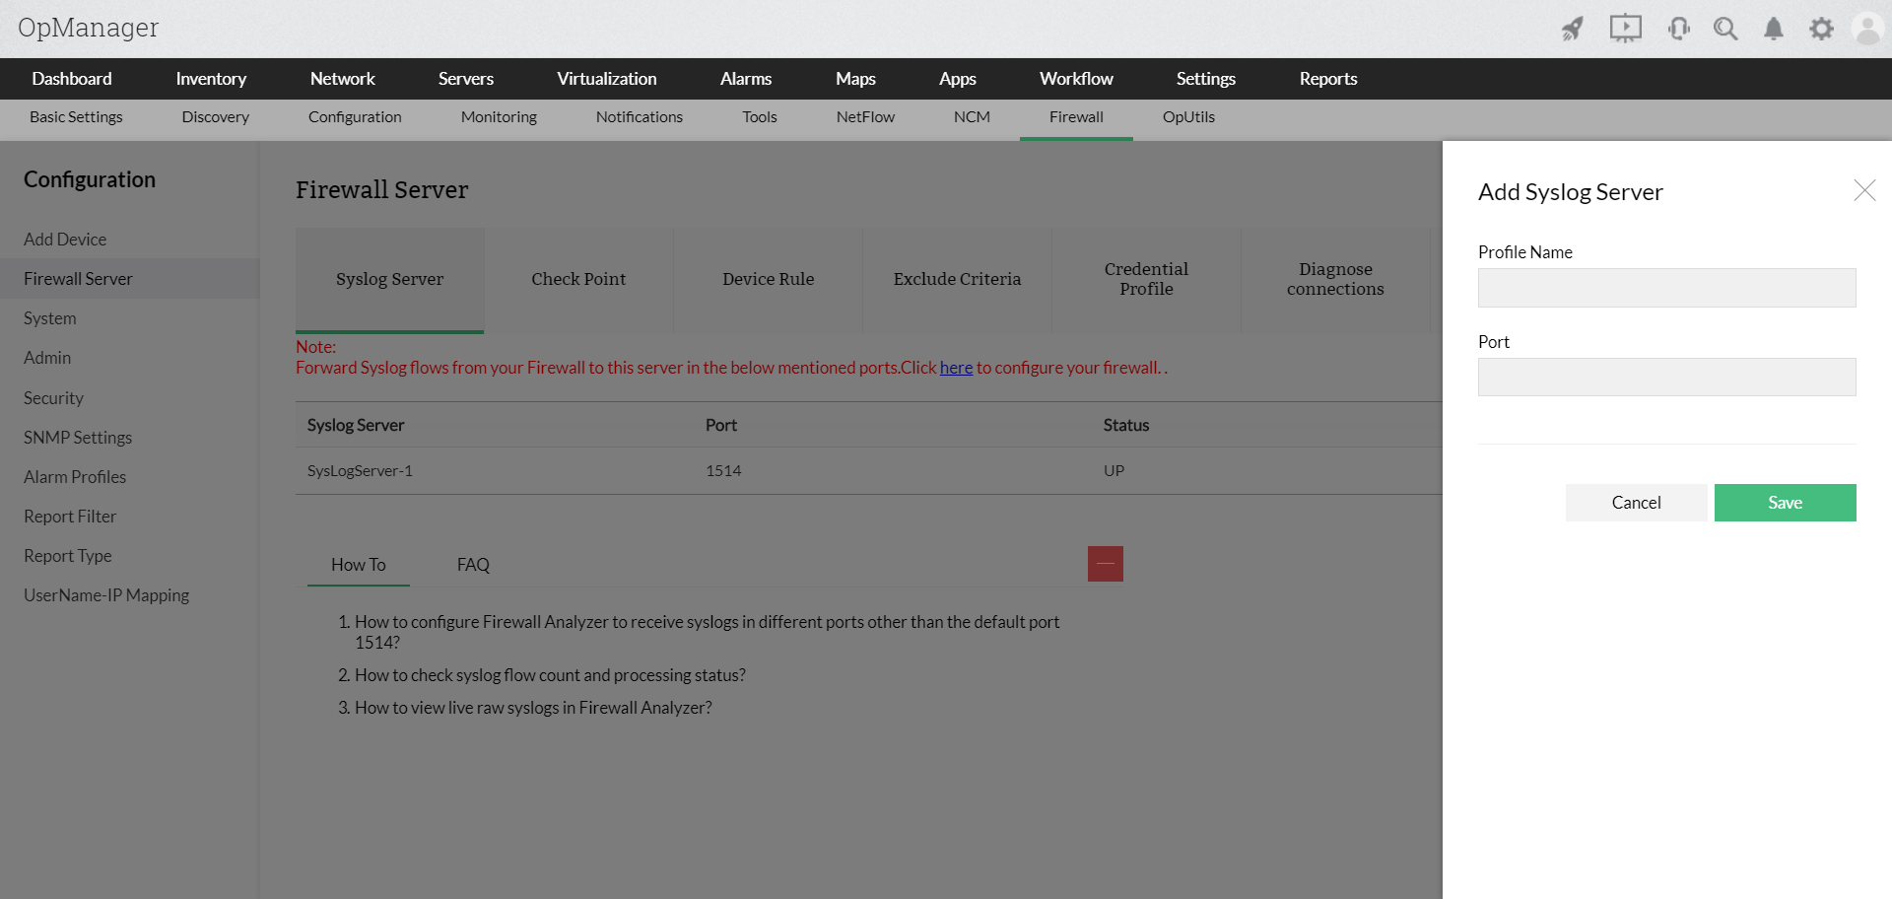Open the Servers menu

466,79
